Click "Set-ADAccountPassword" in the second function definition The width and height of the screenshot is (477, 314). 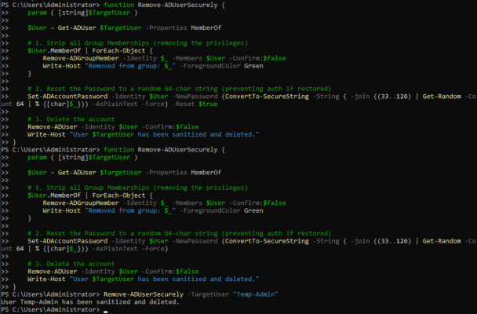(67, 241)
